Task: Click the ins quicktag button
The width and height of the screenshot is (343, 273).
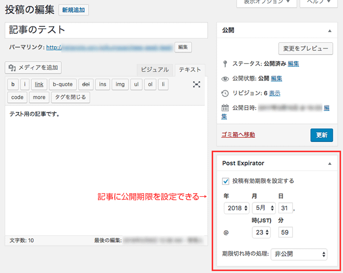Action: point(102,85)
